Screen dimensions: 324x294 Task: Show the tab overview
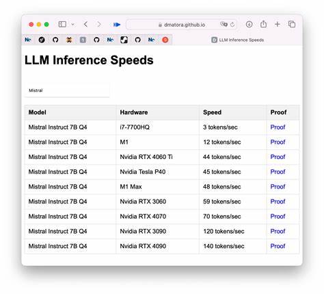(x=292, y=24)
